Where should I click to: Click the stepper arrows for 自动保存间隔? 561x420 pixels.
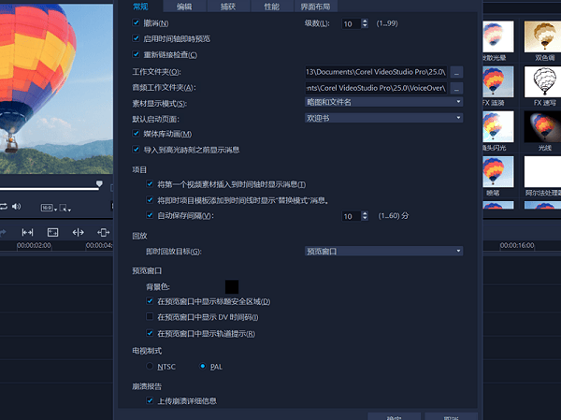tap(365, 216)
